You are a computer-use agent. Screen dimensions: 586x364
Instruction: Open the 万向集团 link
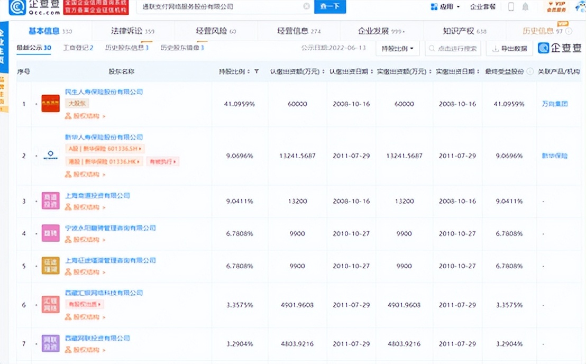click(x=554, y=104)
